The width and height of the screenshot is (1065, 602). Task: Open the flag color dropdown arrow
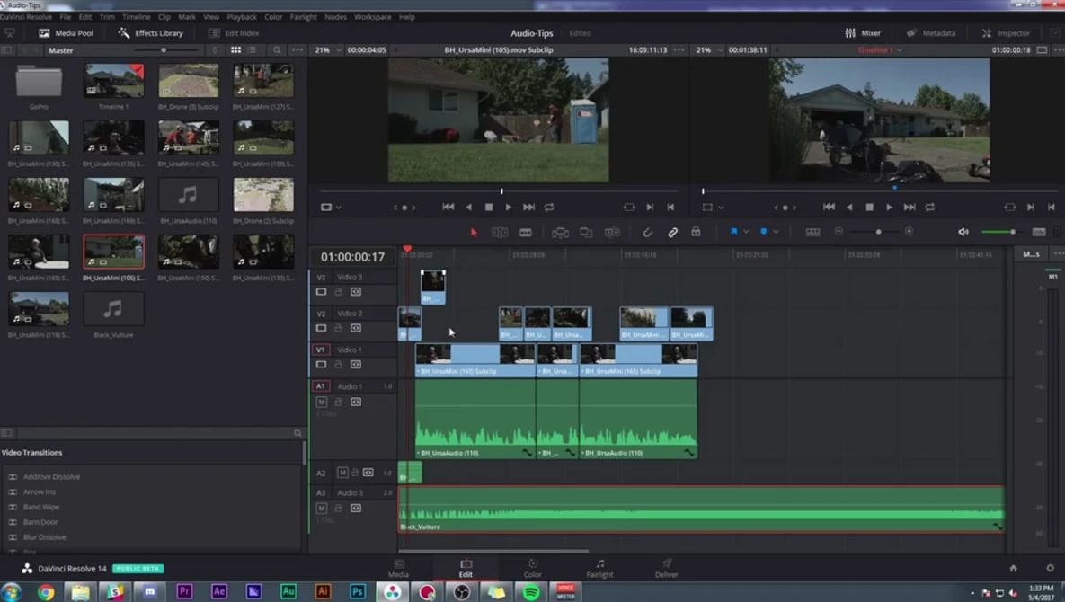click(746, 232)
